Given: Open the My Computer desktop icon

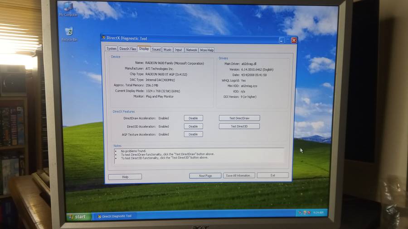Looking at the screenshot, I should pos(68,10).
